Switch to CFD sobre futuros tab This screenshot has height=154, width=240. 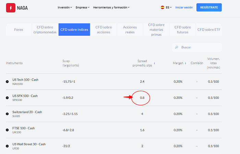[183, 29]
